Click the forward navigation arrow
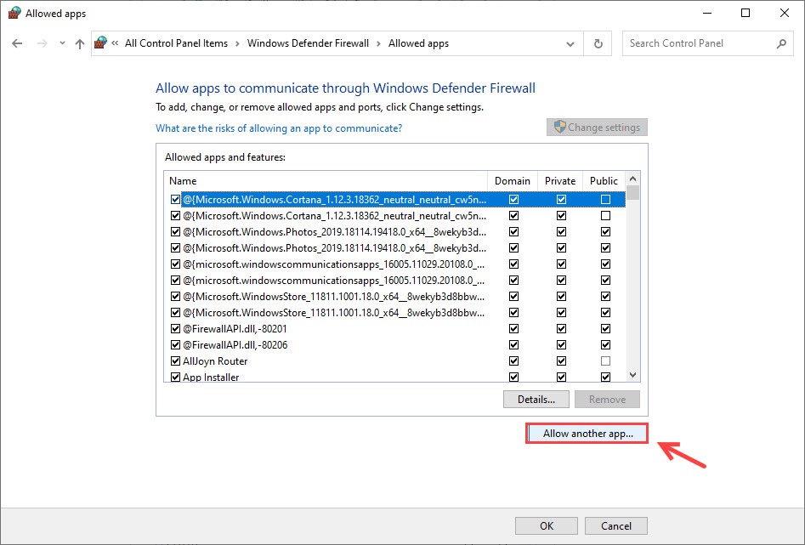This screenshot has width=805, height=545. 43,43
